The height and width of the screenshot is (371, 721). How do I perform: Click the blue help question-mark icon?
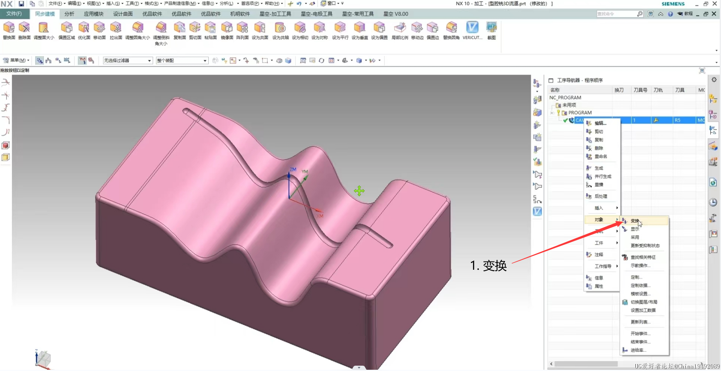tap(670, 14)
